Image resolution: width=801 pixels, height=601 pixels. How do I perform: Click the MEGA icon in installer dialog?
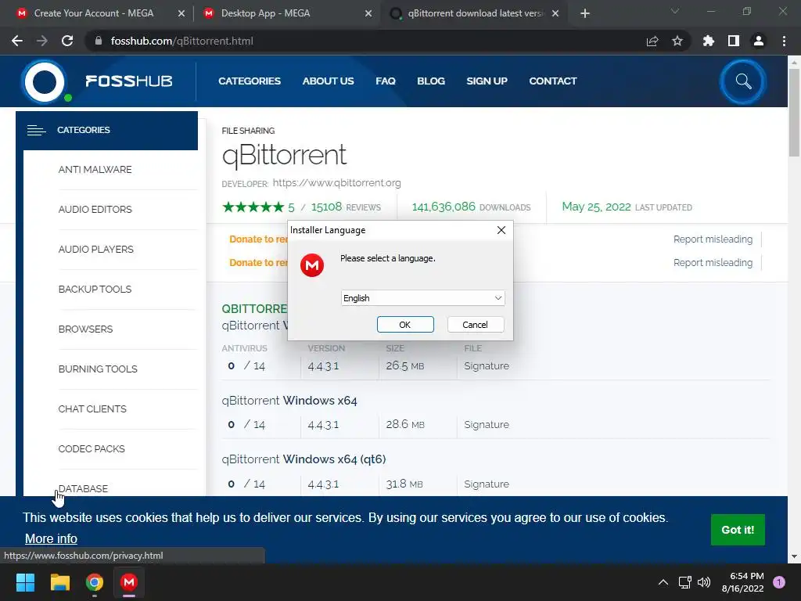(x=312, y=265)
